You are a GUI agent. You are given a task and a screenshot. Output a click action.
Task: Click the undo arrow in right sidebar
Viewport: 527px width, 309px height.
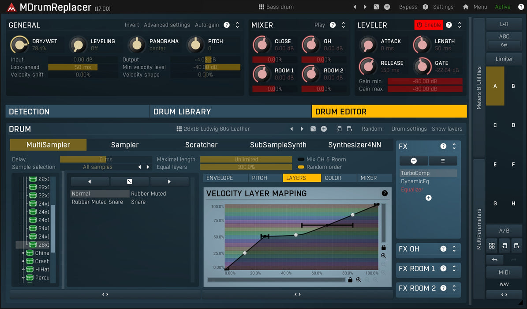[x=495, y=260]
